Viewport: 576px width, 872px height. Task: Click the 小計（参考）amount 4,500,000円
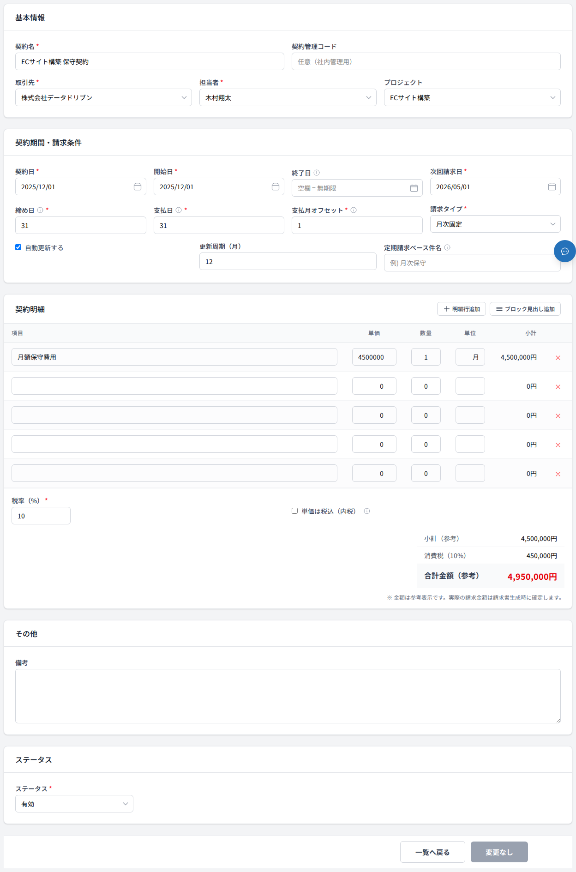tap(539, 539)
